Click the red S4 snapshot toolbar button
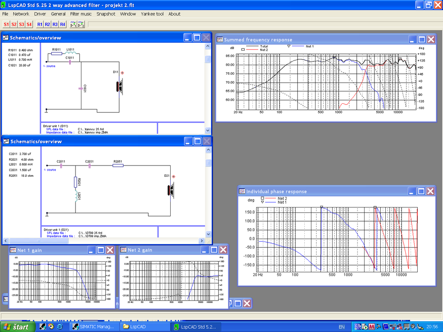The width and height of the screenshot is (443, 332). point(29,24)
